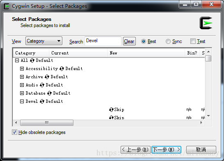Click the Search field containing Devel
This screenshot has width=224, height=161.
(103, 41)
